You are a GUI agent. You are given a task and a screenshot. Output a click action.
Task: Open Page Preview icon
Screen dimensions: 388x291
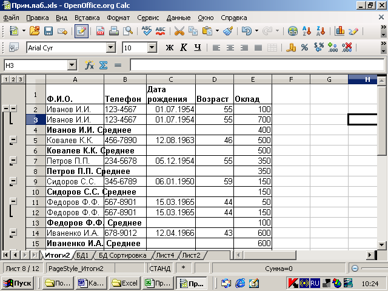point(128,31)
